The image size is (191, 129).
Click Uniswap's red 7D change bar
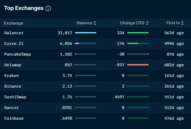tap(138, 65)
